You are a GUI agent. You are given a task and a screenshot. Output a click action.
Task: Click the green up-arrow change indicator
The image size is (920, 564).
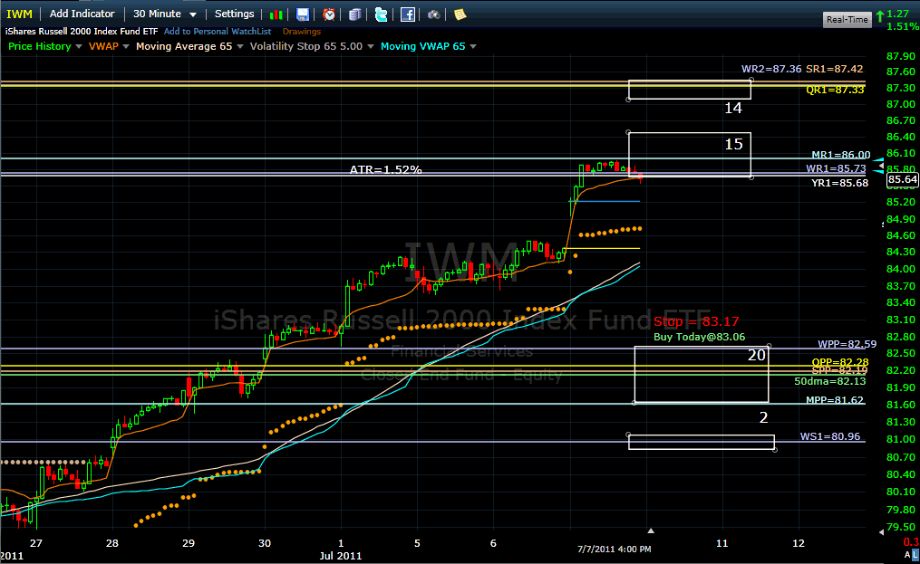click(x=880, y=16)
